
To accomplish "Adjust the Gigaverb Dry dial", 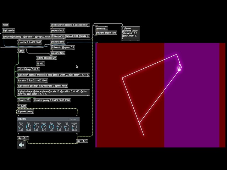I will coord(51,127).
